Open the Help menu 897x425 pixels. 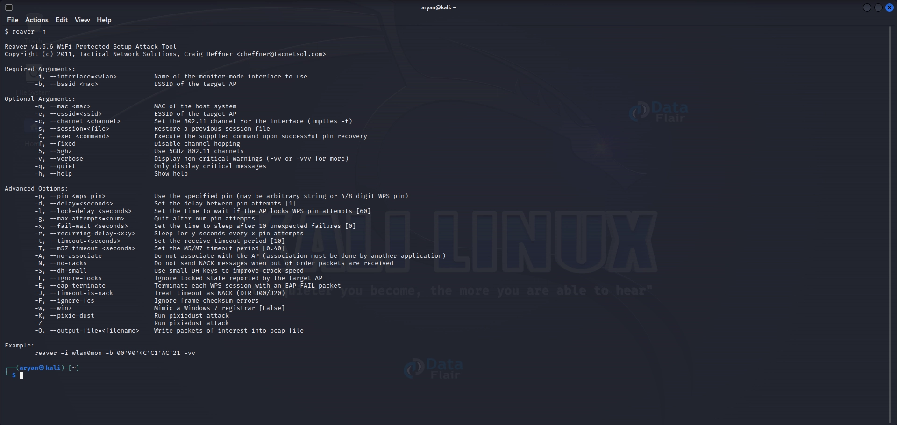(104, 20)
